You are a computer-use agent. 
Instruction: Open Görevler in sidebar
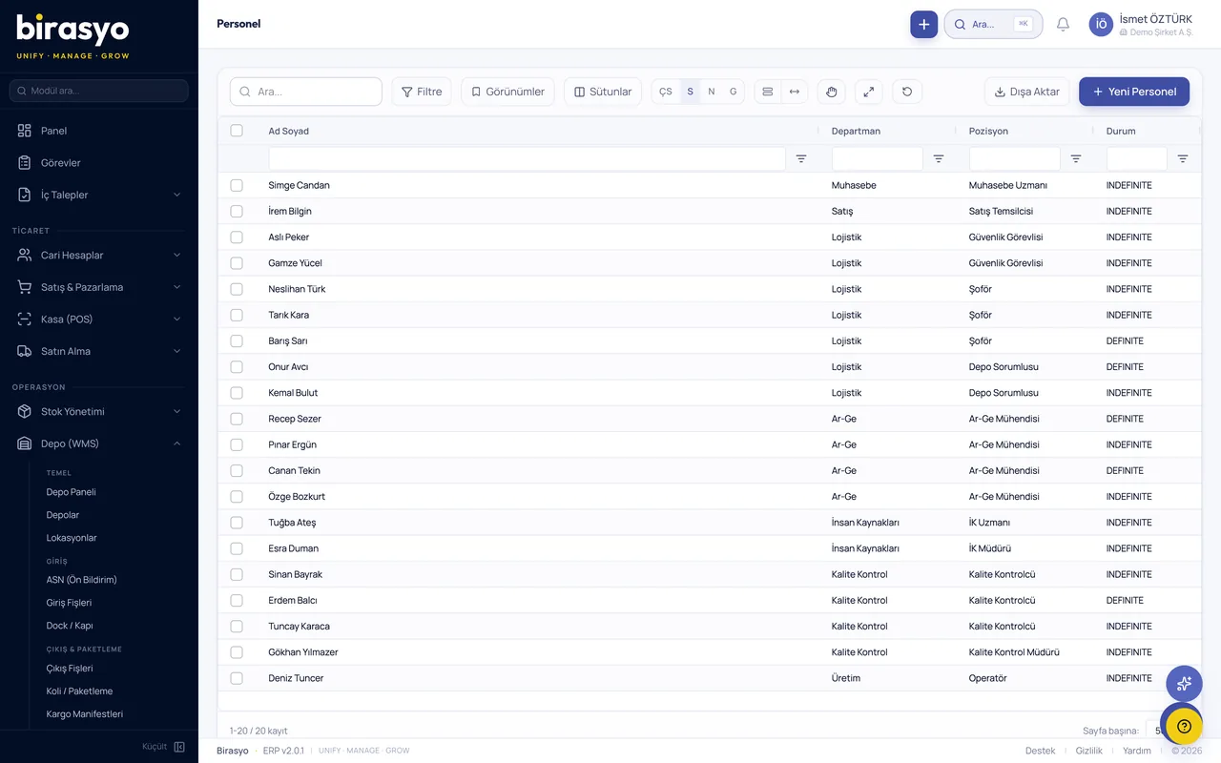click(x=99, y=163)
